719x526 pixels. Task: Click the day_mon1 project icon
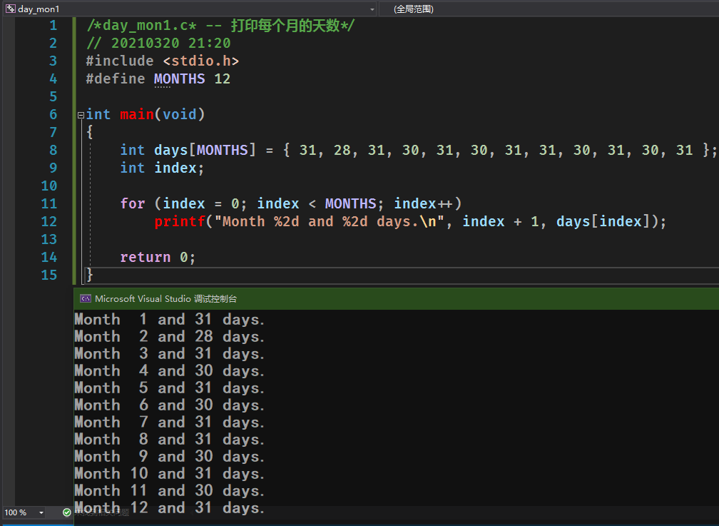pos(11,9)
